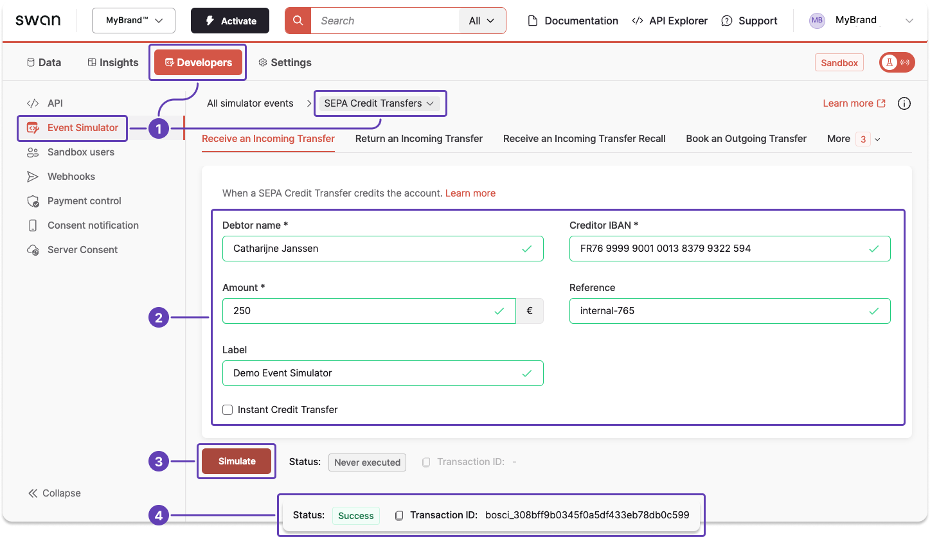The image size is (930, 537).
Task: Click the Simulate button
Action: click(x=236, y=461)
